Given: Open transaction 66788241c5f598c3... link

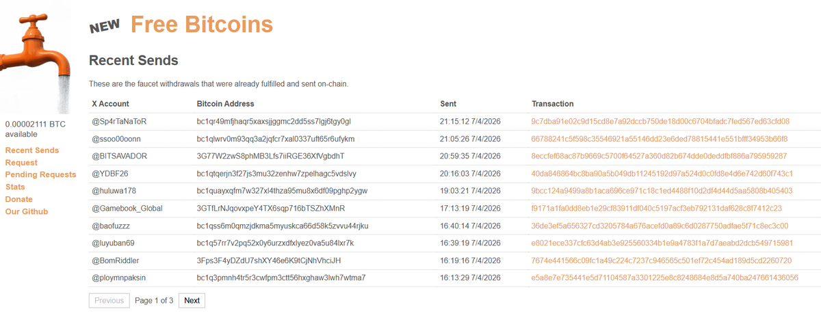Looking at the screenshot, I should pos(660,139).
